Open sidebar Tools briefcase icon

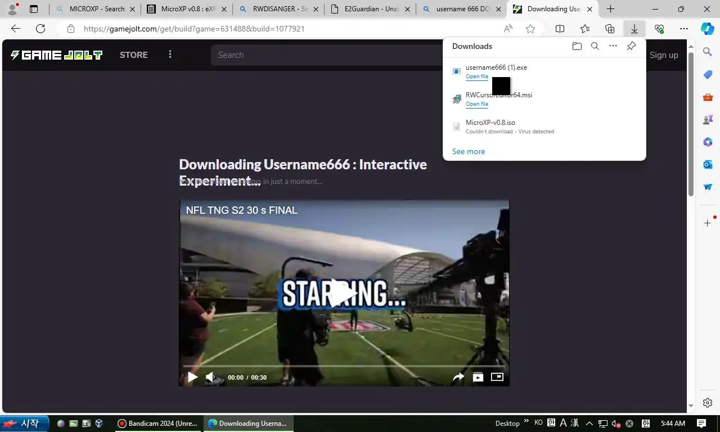(708, 97)
